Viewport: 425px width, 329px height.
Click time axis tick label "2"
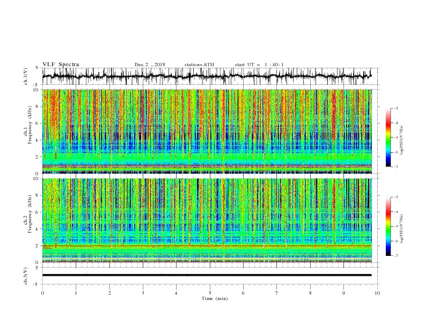click(109, 293)
